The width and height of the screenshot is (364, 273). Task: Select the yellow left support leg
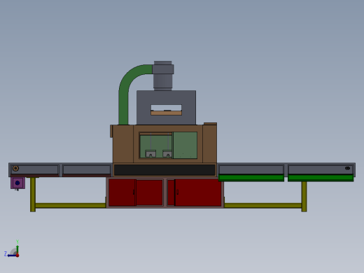click(33, 195)
